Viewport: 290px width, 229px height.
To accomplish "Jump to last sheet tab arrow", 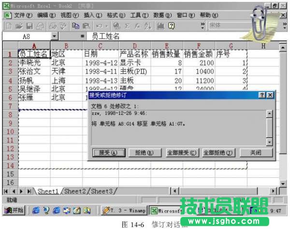I will [29, 191].
